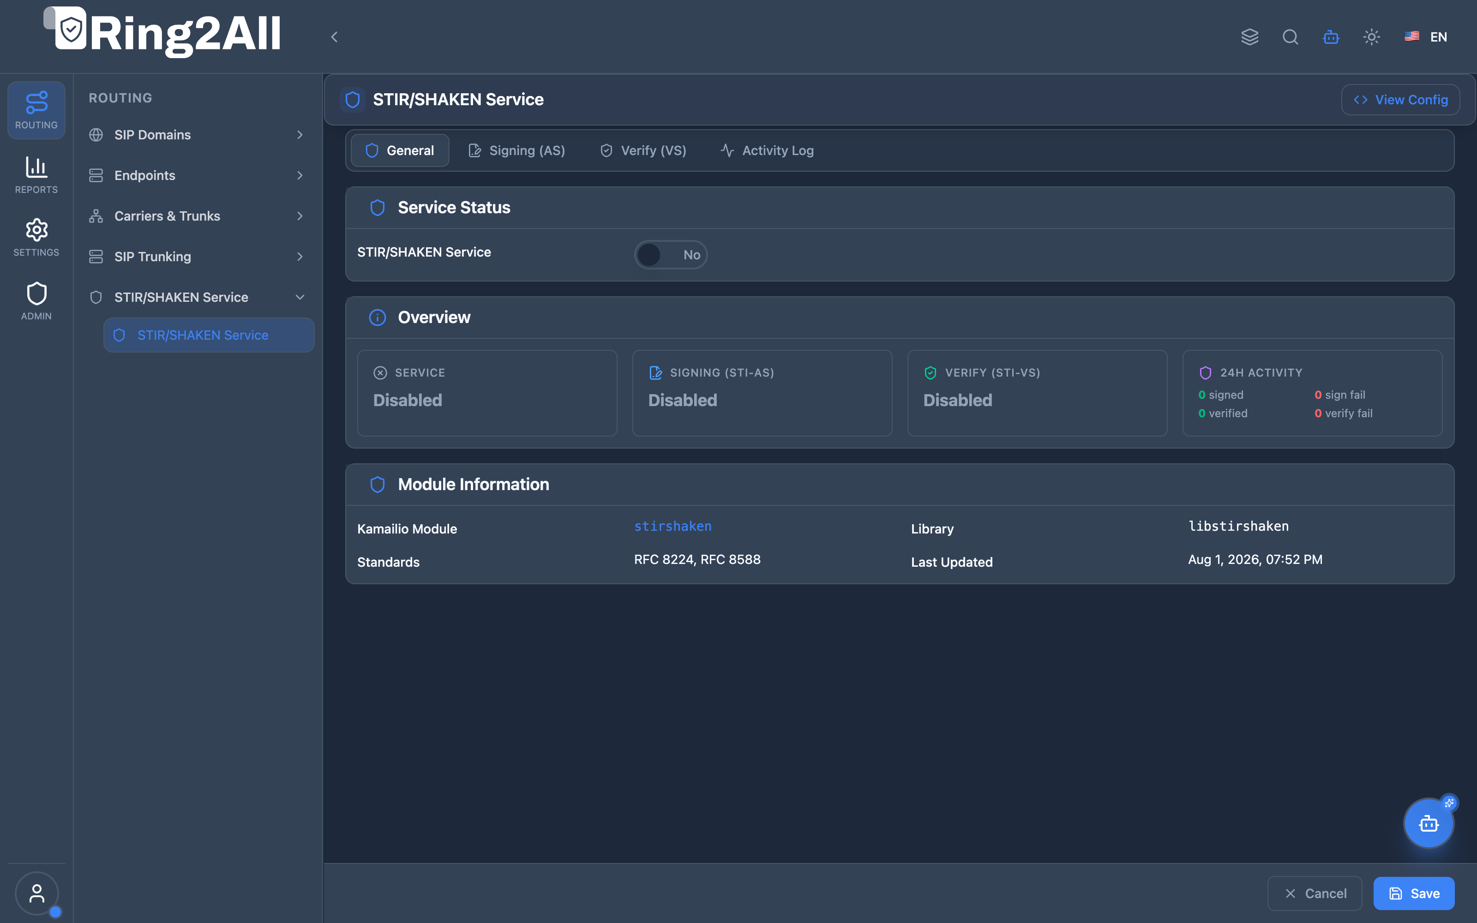Enable the STIR/SHAKEN Service toggle

coord(671,255)
